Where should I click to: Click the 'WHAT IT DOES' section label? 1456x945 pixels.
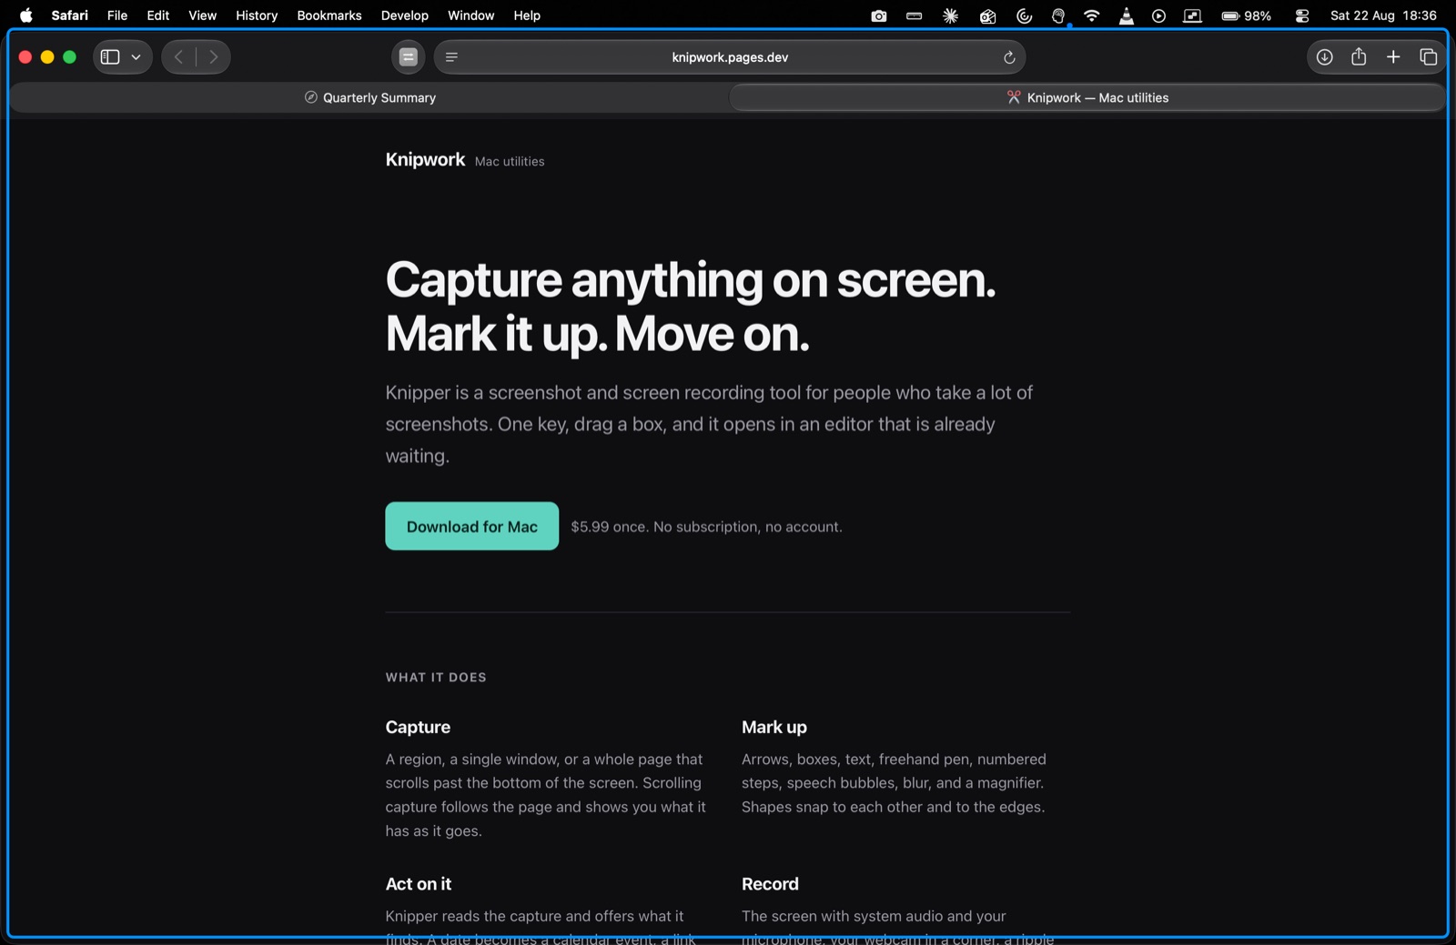436,678
